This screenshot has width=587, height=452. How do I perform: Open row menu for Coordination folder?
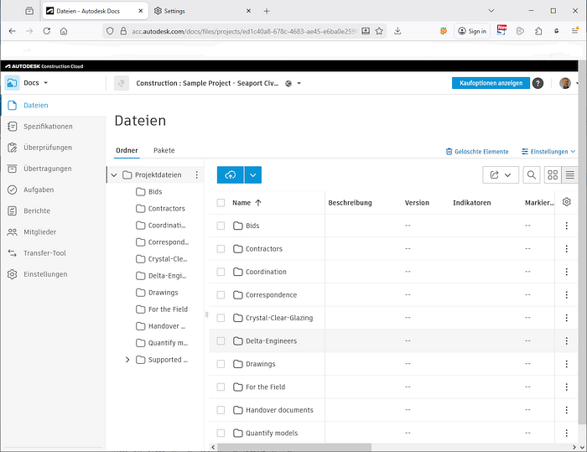tap(566, 272)
